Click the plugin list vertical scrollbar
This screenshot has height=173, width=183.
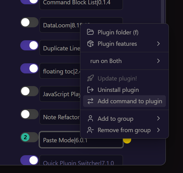point(163,12)
